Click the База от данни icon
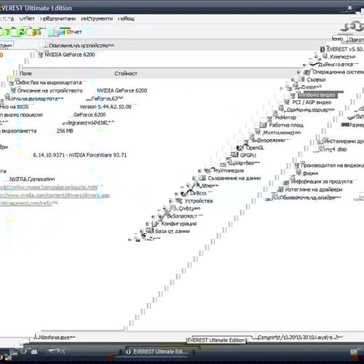 (150, 231)
